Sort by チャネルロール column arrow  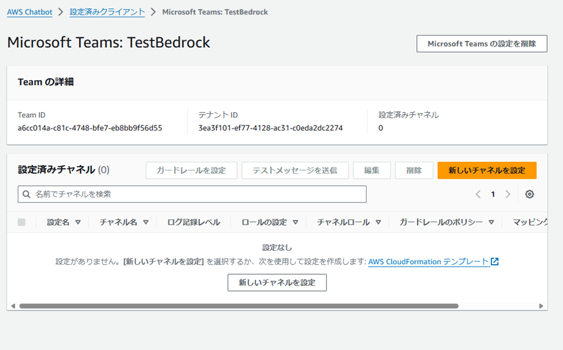click(378, 222)
